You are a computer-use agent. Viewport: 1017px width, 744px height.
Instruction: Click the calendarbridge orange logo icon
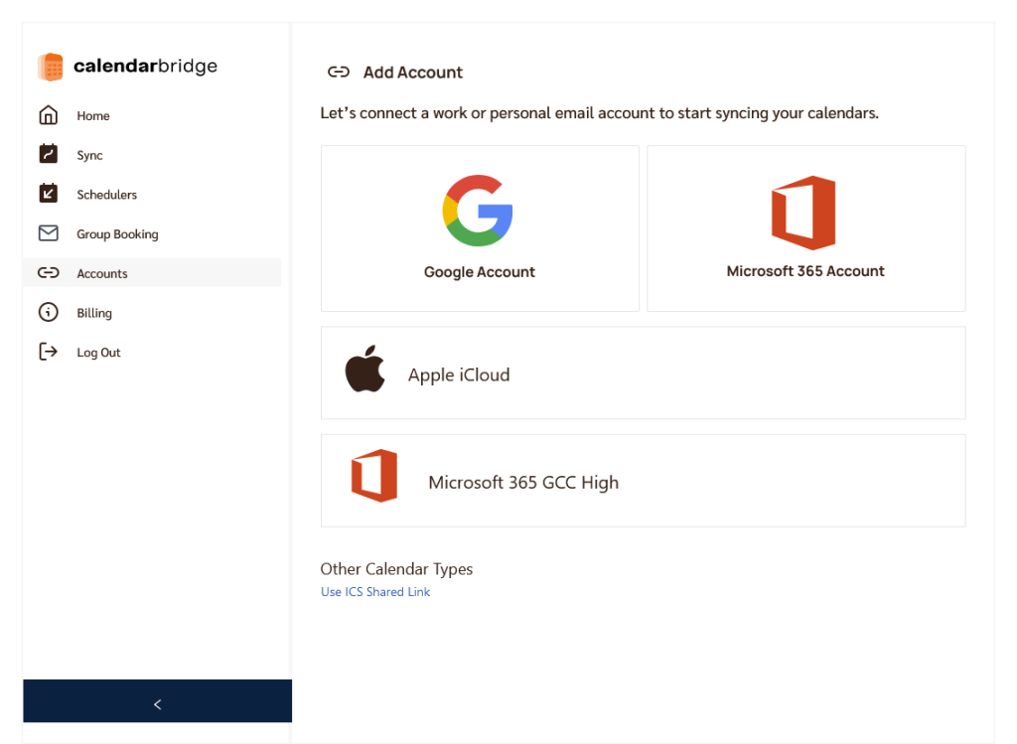(50, 67)
